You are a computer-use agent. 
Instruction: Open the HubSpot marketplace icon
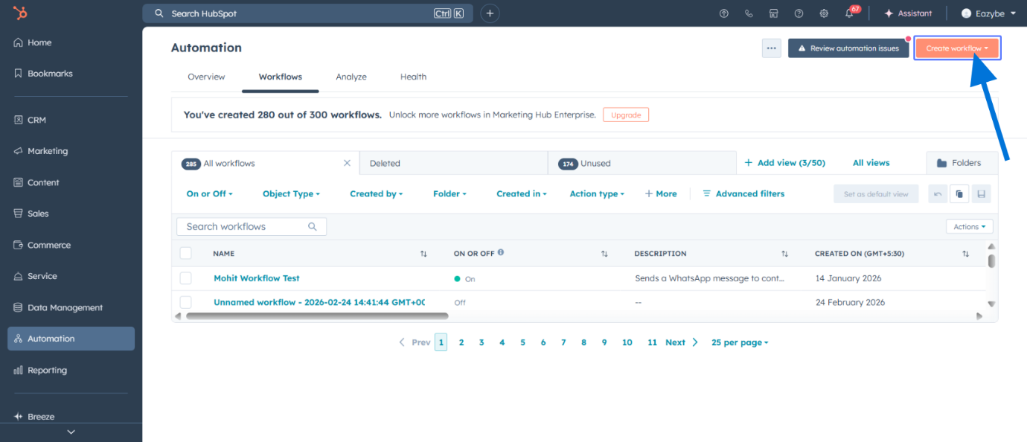coord(774,13)
